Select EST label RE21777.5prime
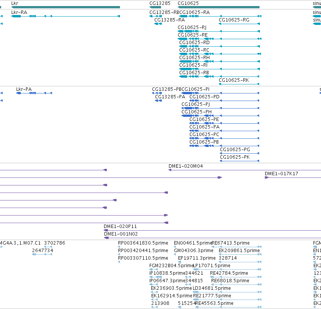This screenshot has height=309, width=321. click(212, 296)
